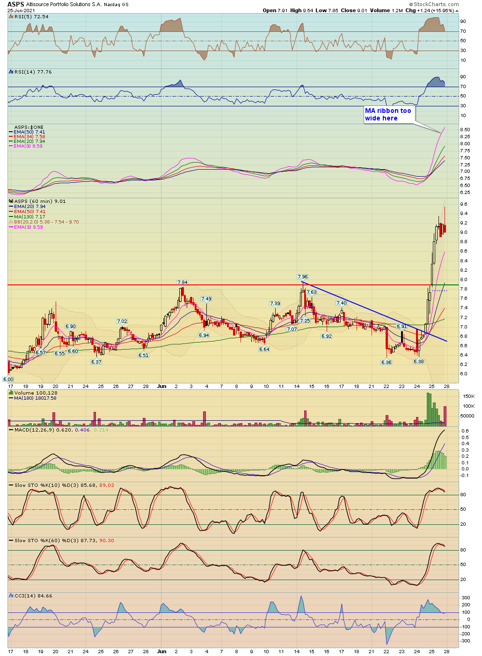Click the ASPS ticker symbol in the header
This screenshot has width=482, height=656.
click(x=15, y=4)
